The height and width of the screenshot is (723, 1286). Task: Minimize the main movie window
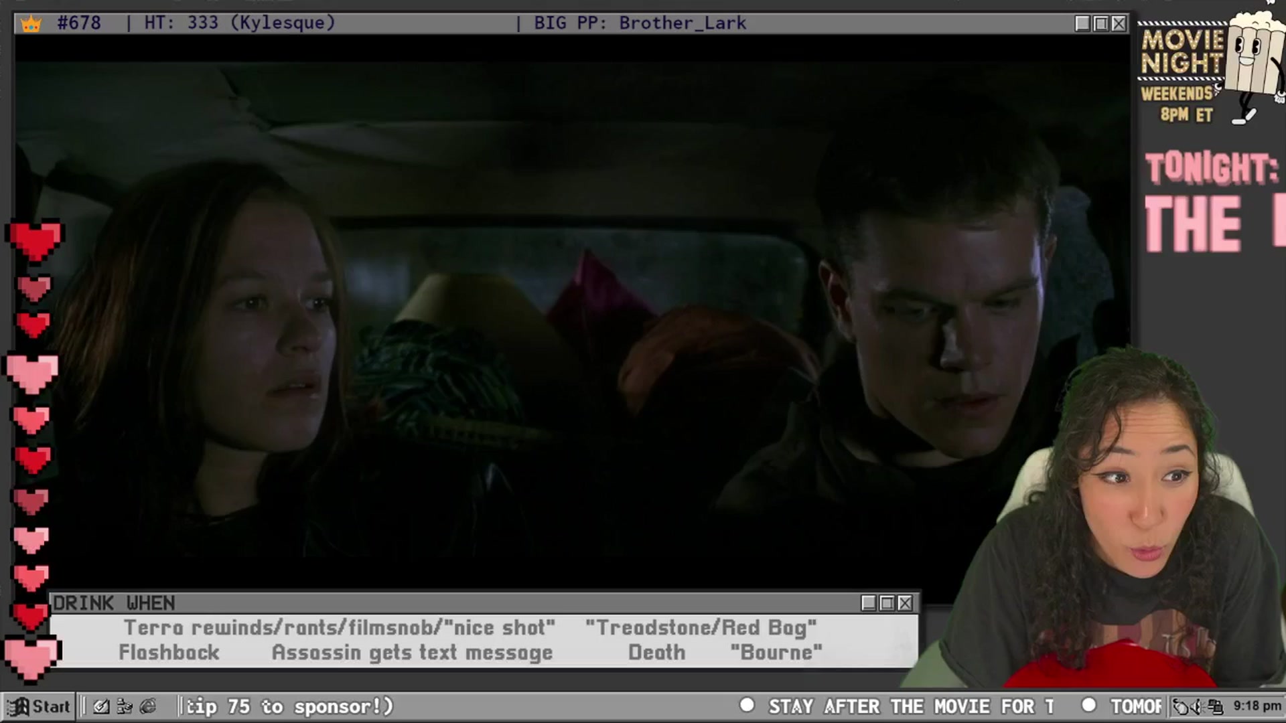tap(1082, 23)
